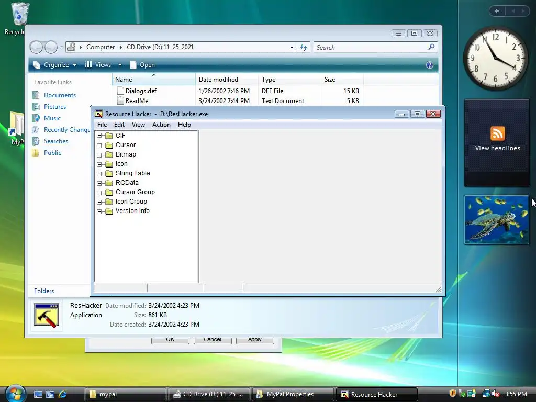The height and width of the screenshot is (402, 536).
Task: Open Organize menu in Explorer window
Action: 54,64
